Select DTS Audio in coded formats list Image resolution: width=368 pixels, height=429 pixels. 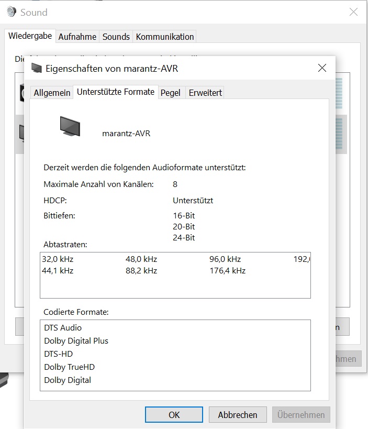pos(63,327)
